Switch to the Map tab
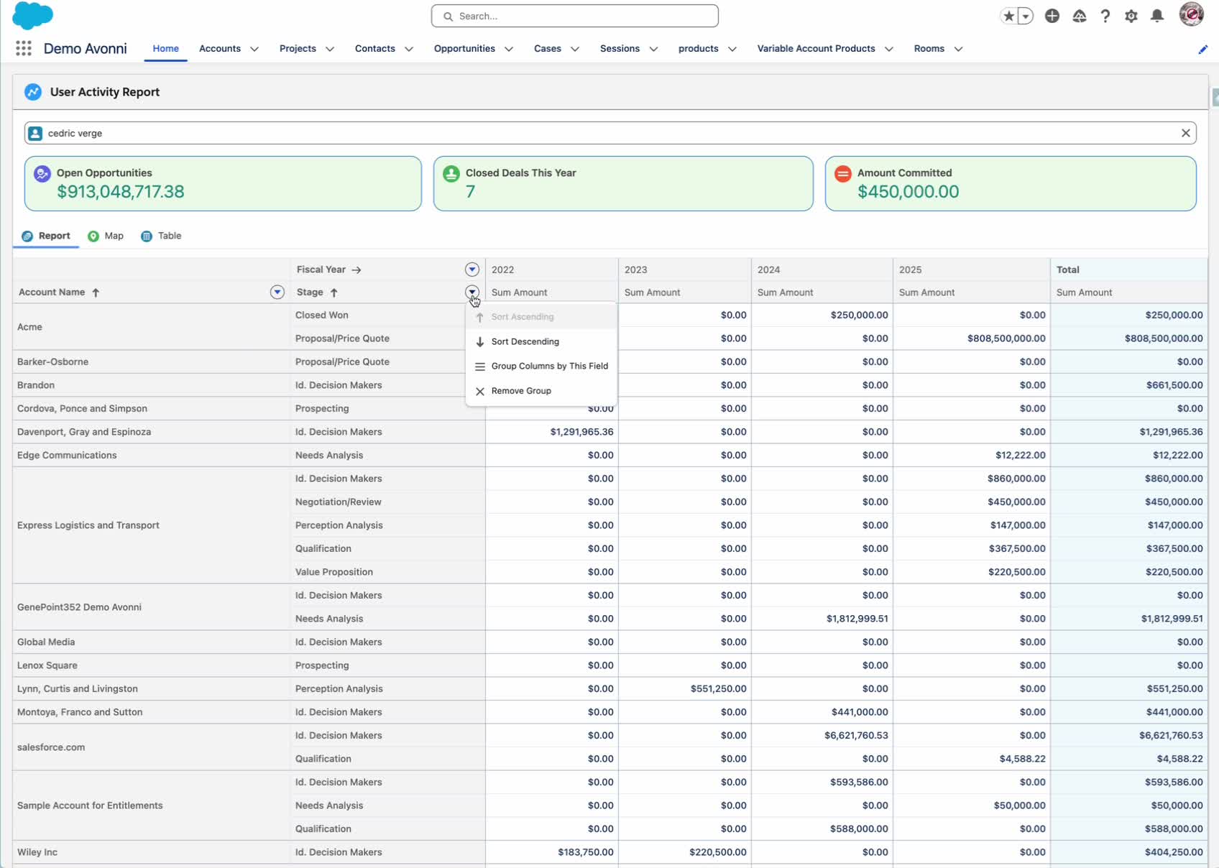Screen dimensions: 1219x868 coord(106,236)
